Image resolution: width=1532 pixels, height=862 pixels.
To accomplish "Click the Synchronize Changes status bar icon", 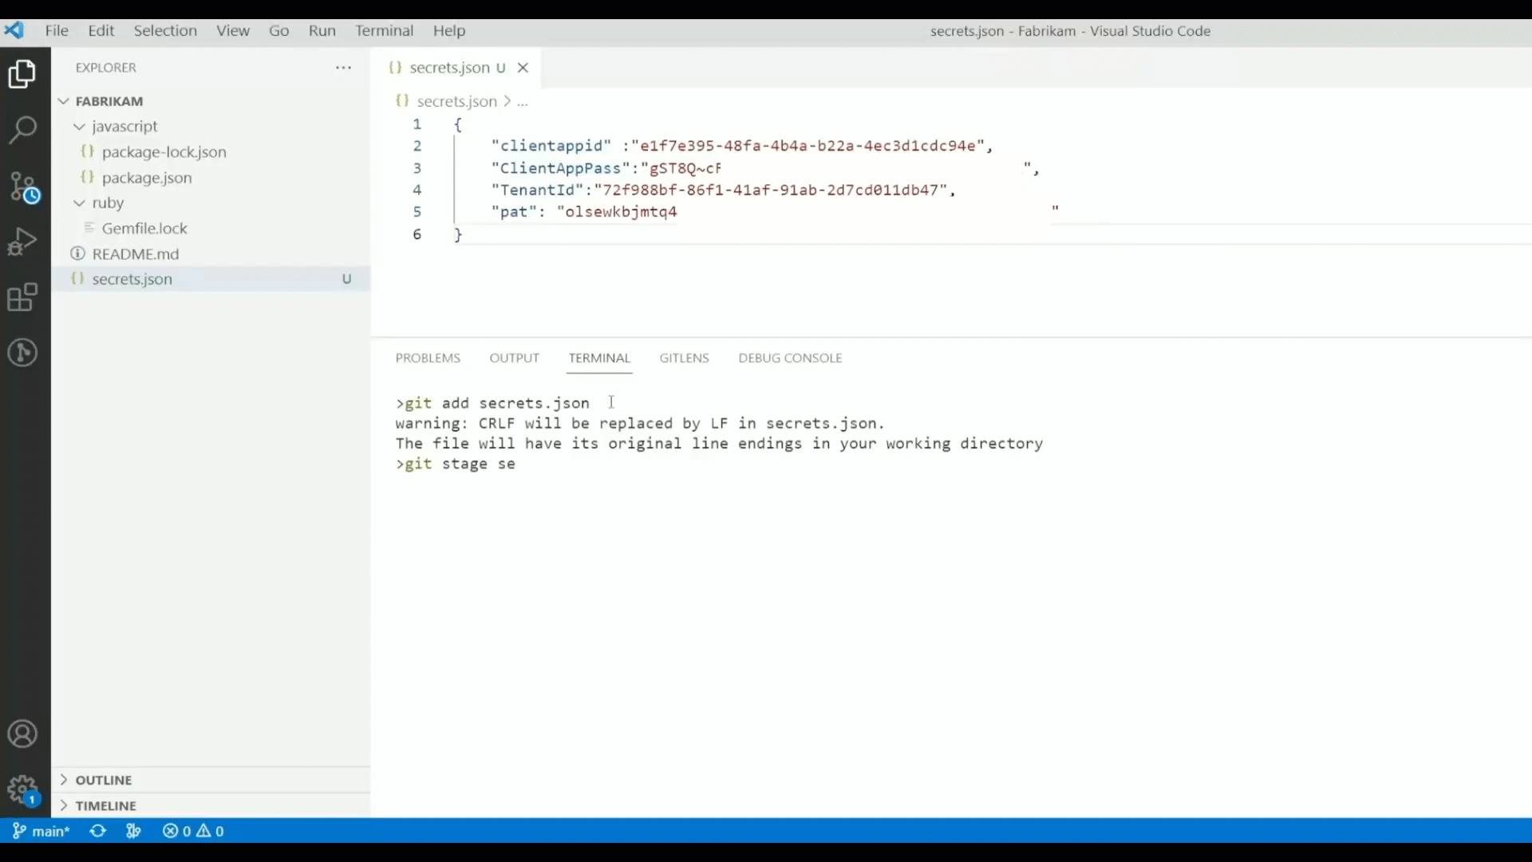I will [98, 831].
